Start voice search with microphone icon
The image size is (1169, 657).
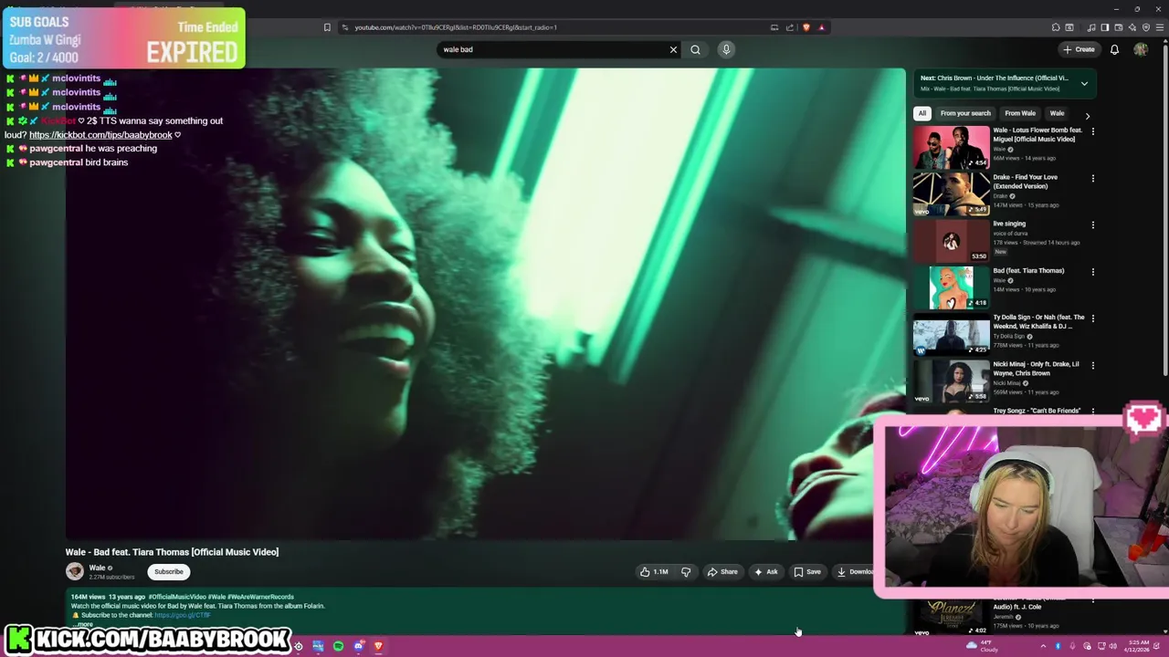(x=726, y=49)
